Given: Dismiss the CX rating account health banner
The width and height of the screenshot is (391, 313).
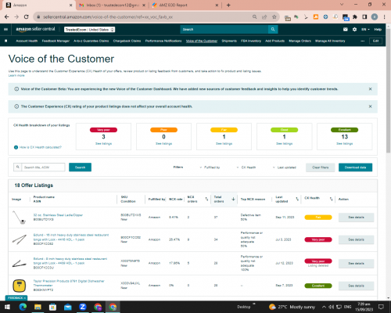Looking at the screenshot, I should coord(370,106).
